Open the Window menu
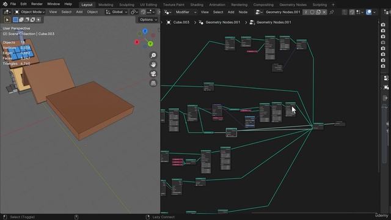The height and width of the screenshot is (220, 391). 53,4
